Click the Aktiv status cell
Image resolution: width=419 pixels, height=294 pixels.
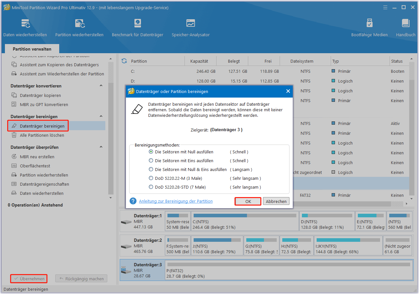tap(395, 123)
